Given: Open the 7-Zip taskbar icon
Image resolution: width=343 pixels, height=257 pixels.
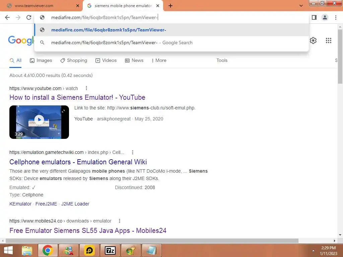Looking at the screenshot, I should 110,250.
